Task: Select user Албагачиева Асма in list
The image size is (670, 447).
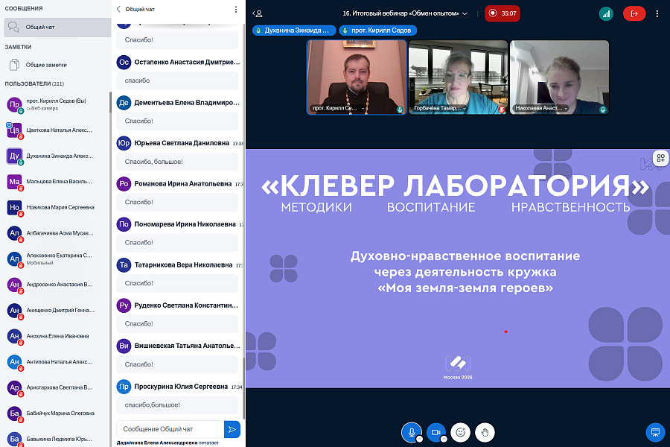Action: click(x=56, y=233)
